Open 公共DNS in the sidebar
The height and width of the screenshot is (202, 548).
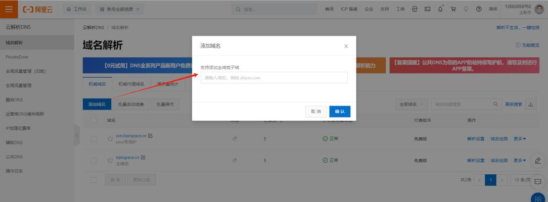[14, 157]
